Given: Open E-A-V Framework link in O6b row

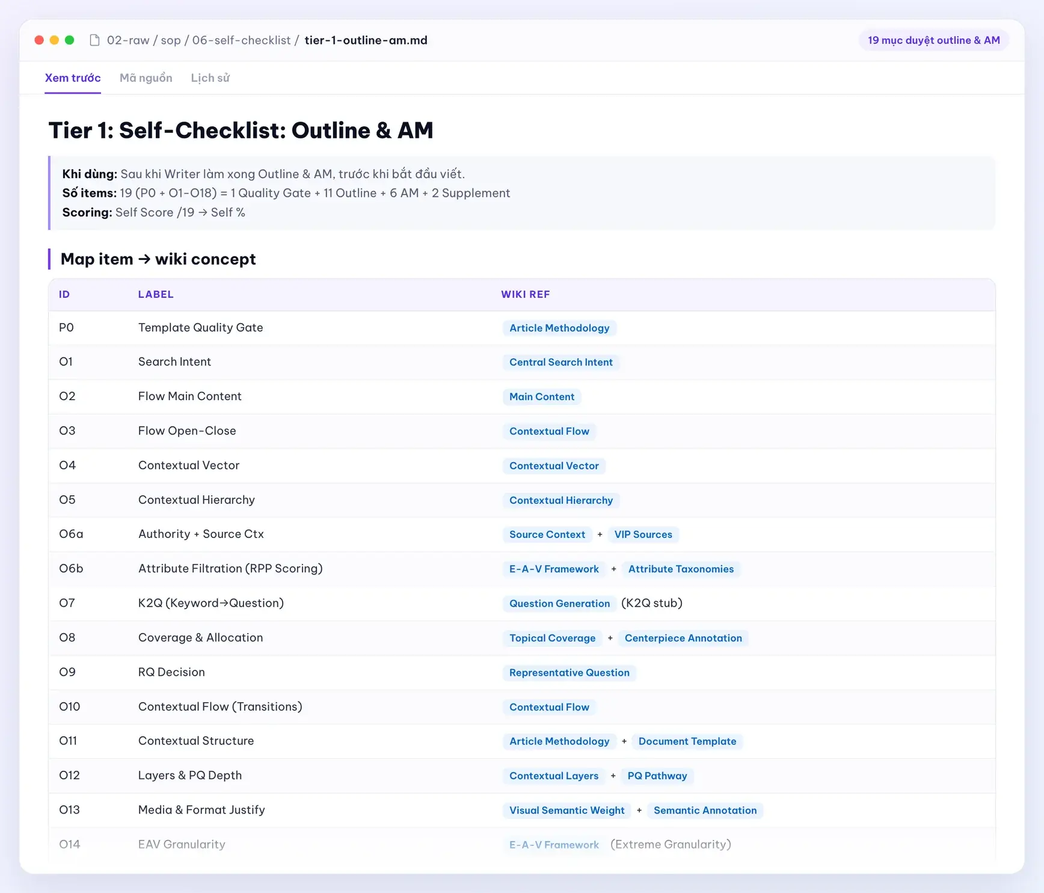Looking at the screenshot, I should [x=554, y=569].
